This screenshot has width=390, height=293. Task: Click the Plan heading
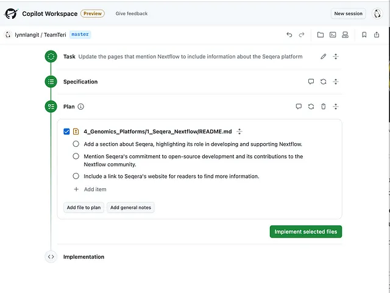69,107
